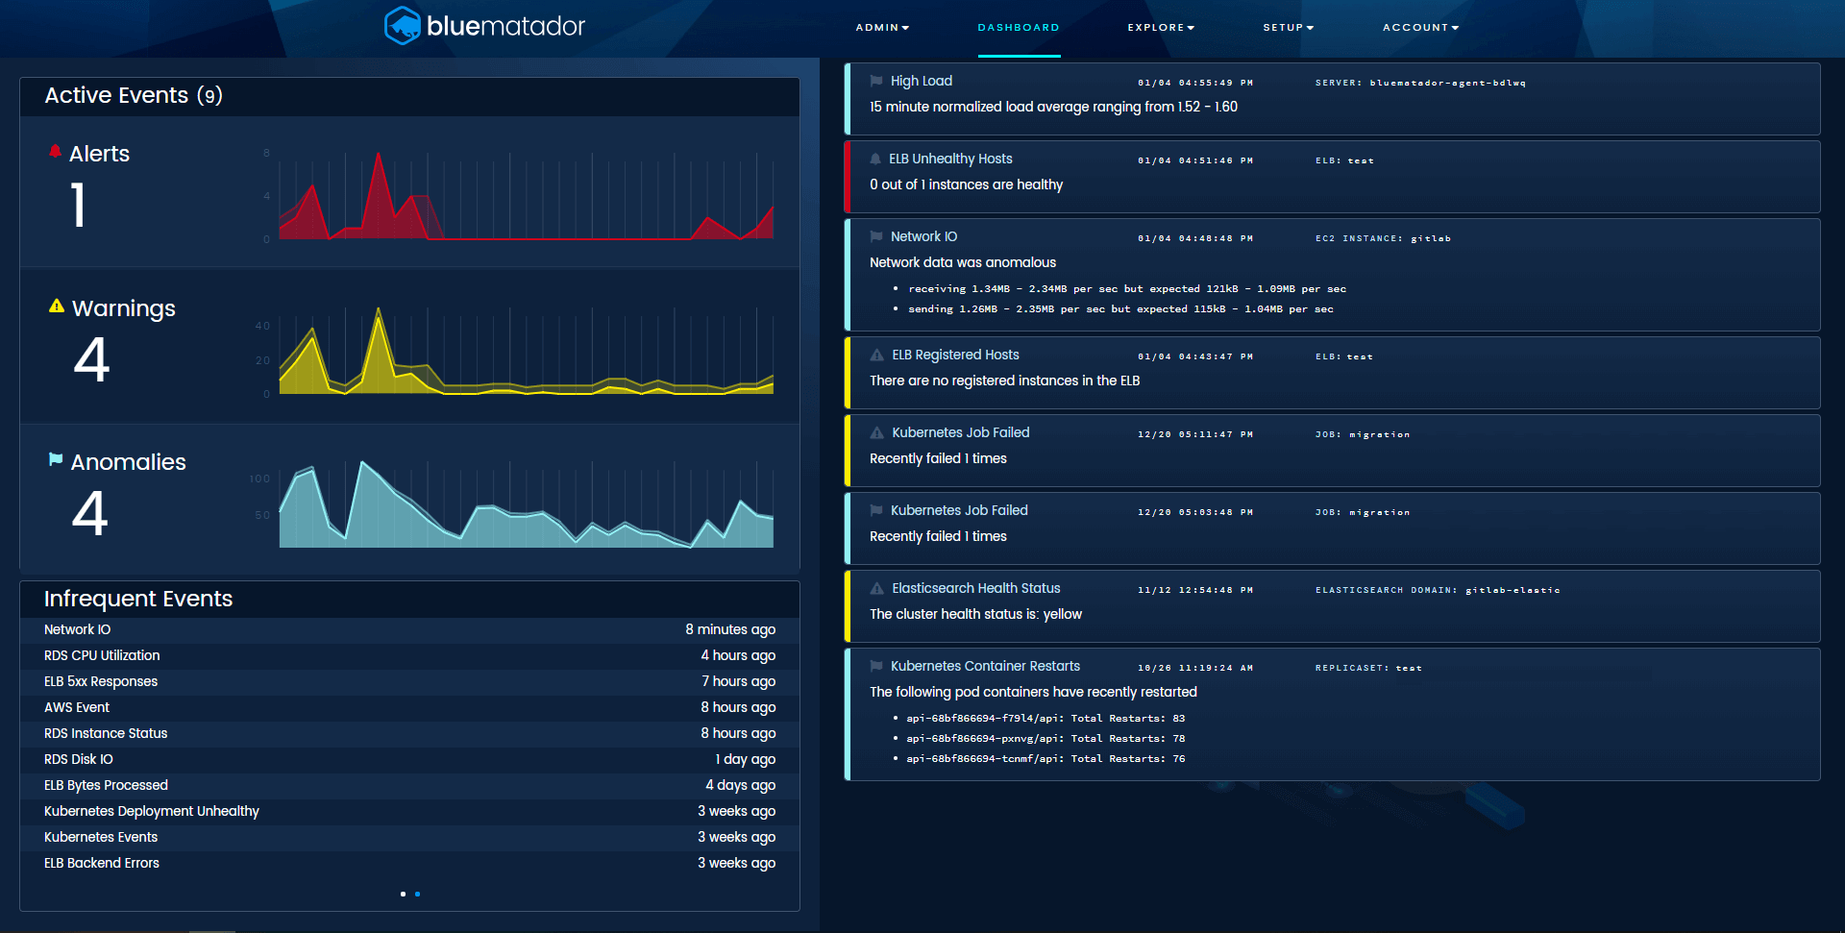Click the warning icon on ELB Registered Hosts
The height and width of the screenshot is (933, 1845).
876,355
